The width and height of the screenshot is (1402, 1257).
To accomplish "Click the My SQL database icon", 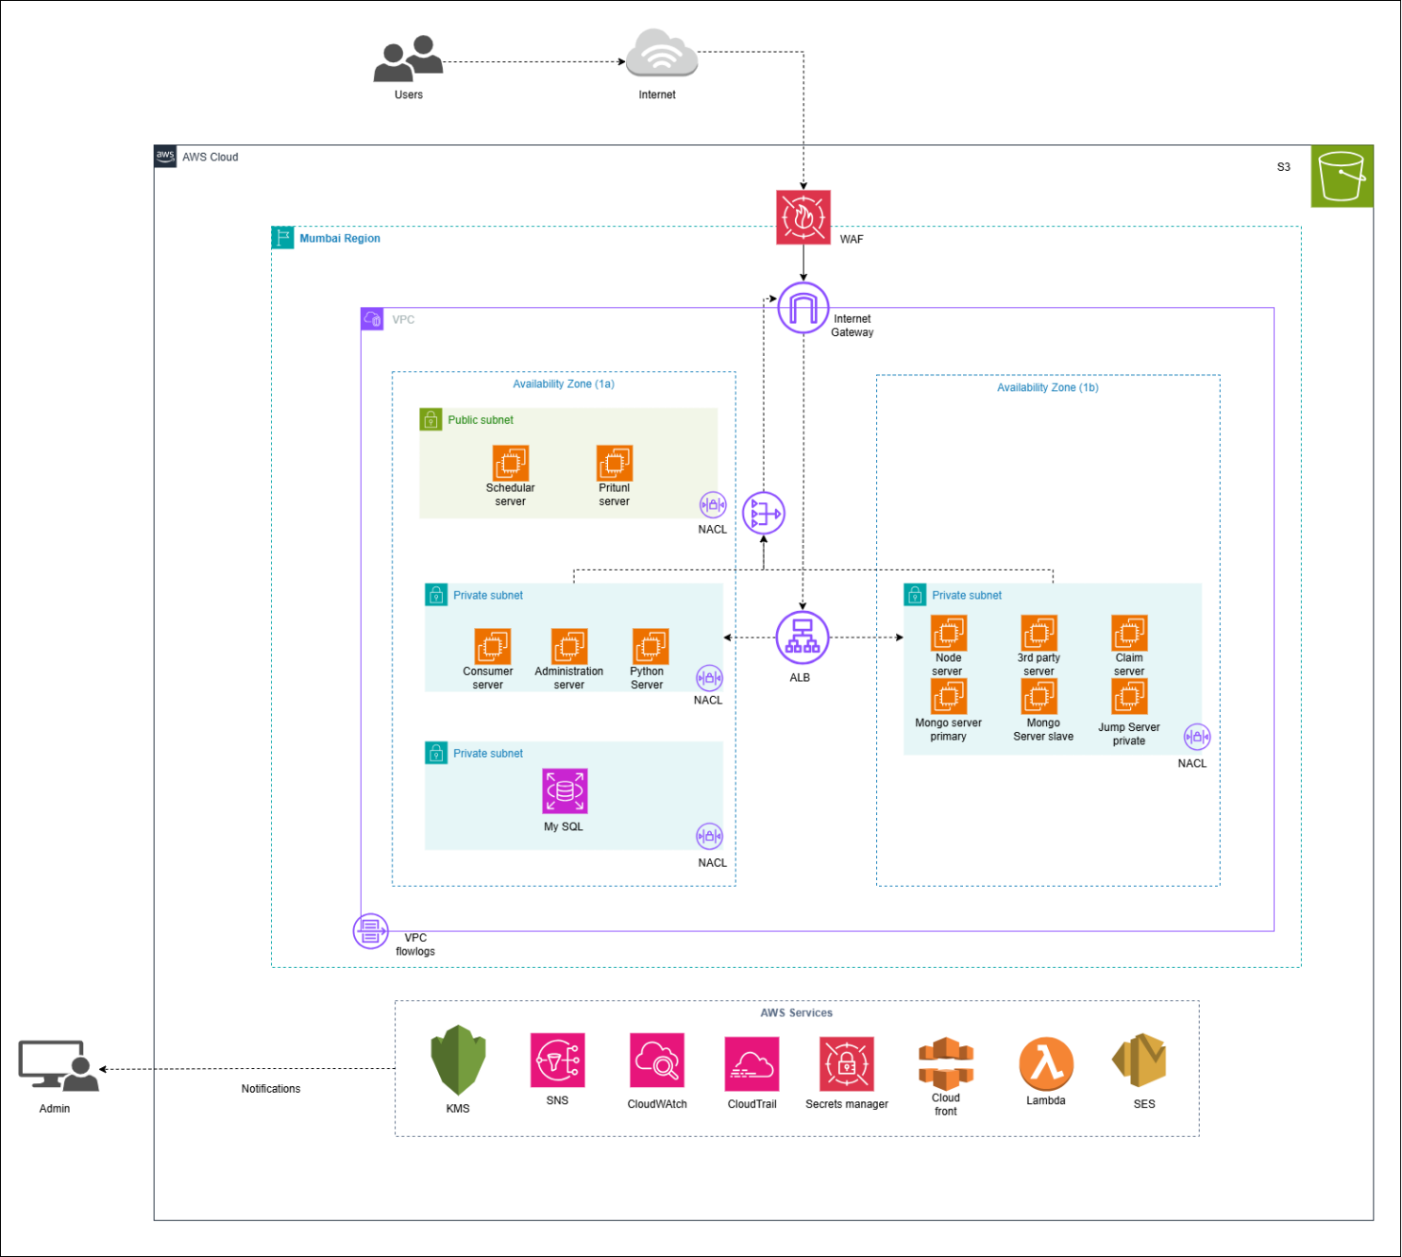I will 565,791.
